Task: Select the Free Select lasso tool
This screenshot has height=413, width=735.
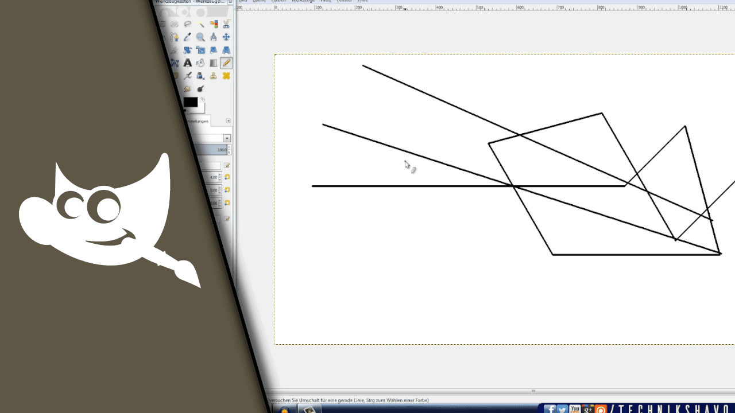Action: coord(188,24)
